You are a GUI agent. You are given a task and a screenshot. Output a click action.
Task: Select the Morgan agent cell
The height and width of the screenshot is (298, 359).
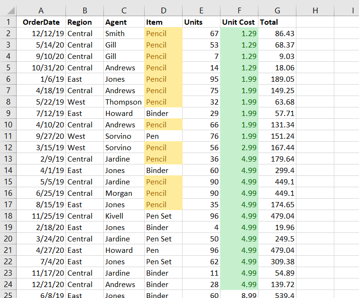124,193
